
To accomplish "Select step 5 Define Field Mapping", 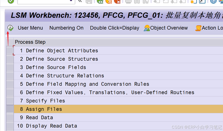I will [118, 84].
